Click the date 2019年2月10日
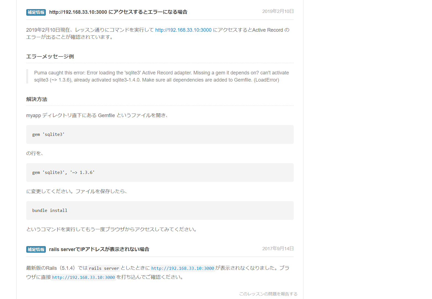 tap(278, 11)
